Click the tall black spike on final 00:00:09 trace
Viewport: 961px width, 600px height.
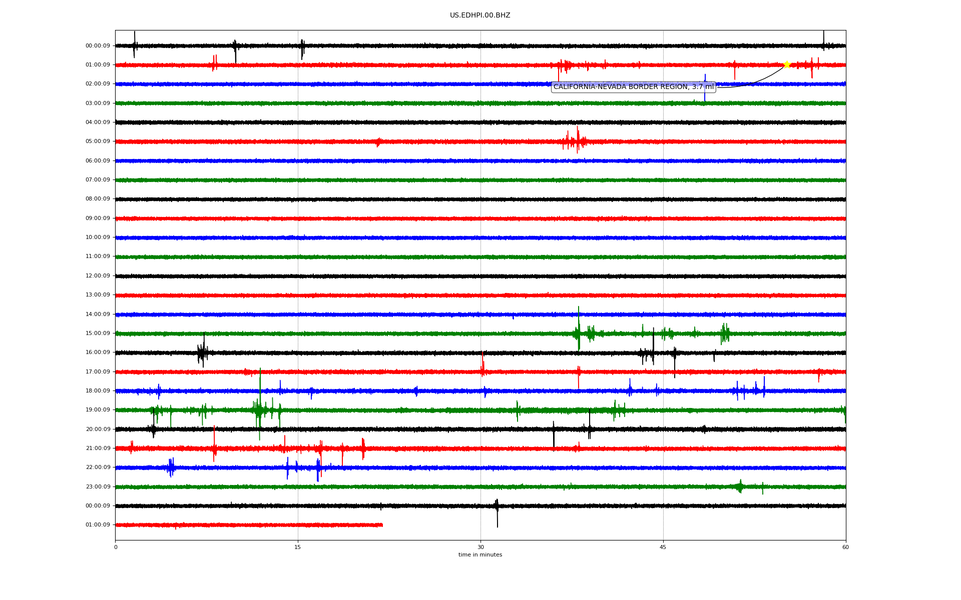[497, 512]
